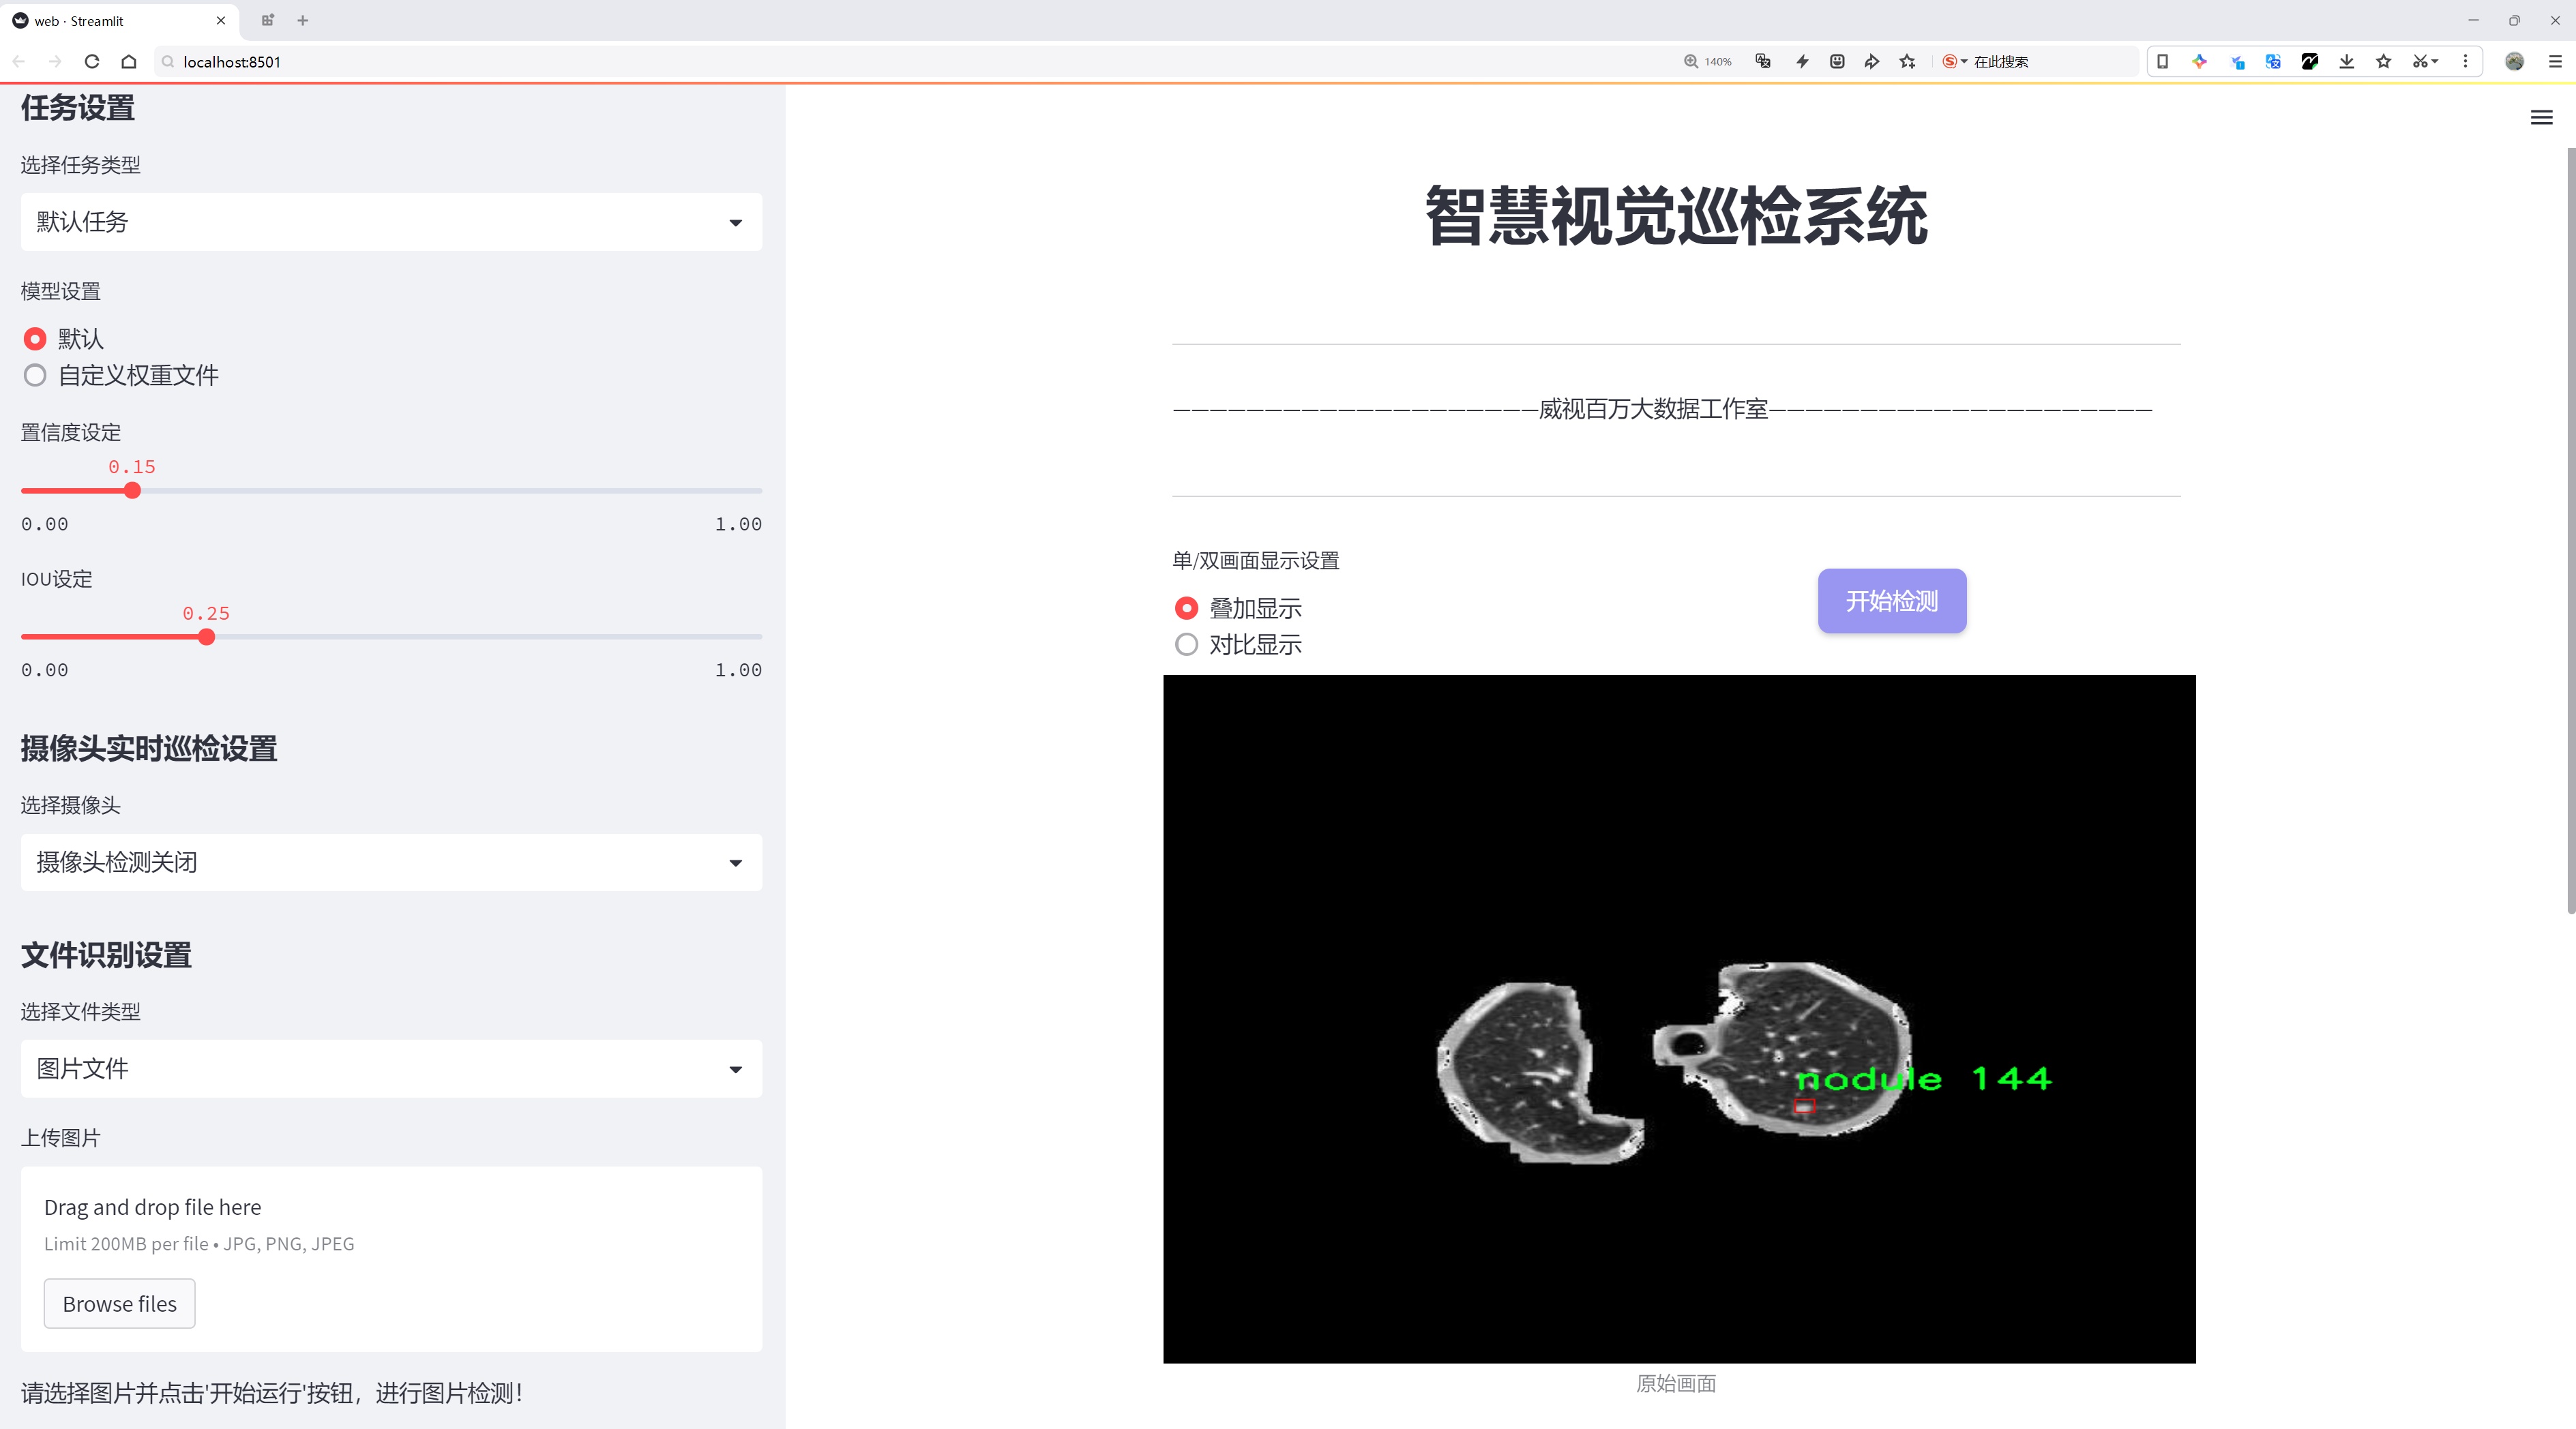Click the blue notification extension icon
This screenshot has height=1429, width=2576.
(x=2237, y=61)
